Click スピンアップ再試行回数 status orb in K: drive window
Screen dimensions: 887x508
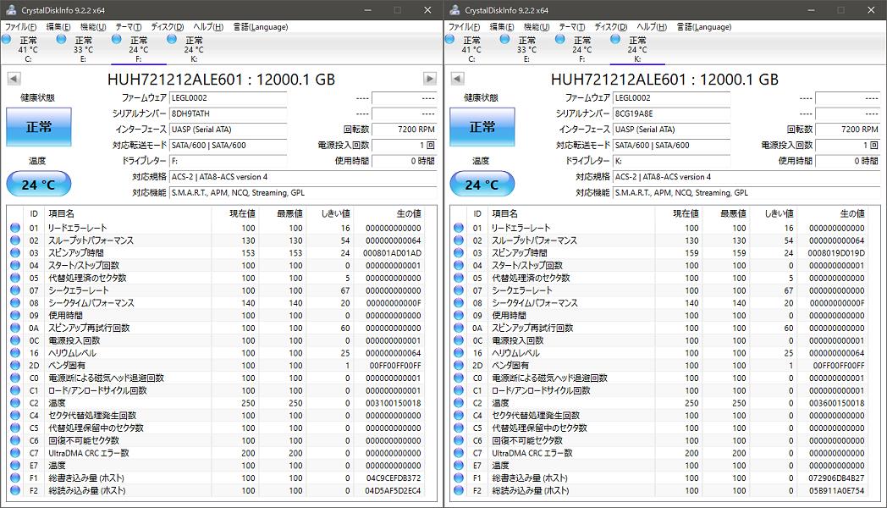pos(459,328)
